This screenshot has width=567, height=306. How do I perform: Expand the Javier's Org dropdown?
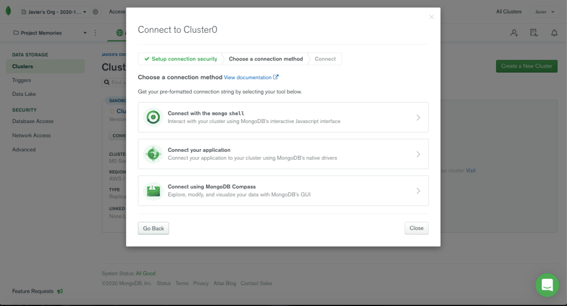coord(53,12)
